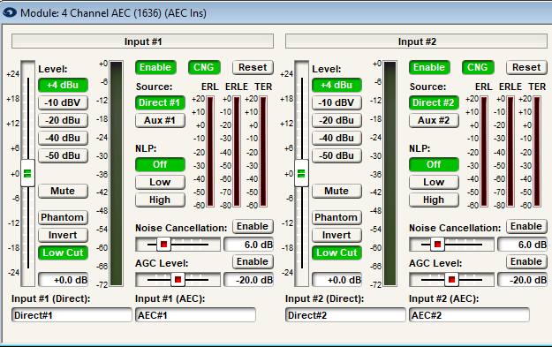This screenshot has height=347, width=552.
Task: Enable Phantom power on Input #2
Action: [336, 217]
